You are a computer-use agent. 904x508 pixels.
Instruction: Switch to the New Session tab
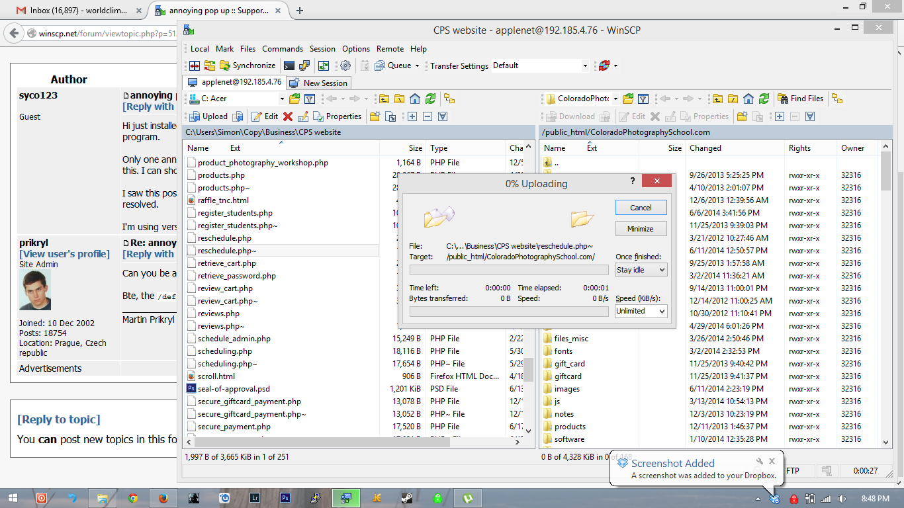click(x=319, y=83)
